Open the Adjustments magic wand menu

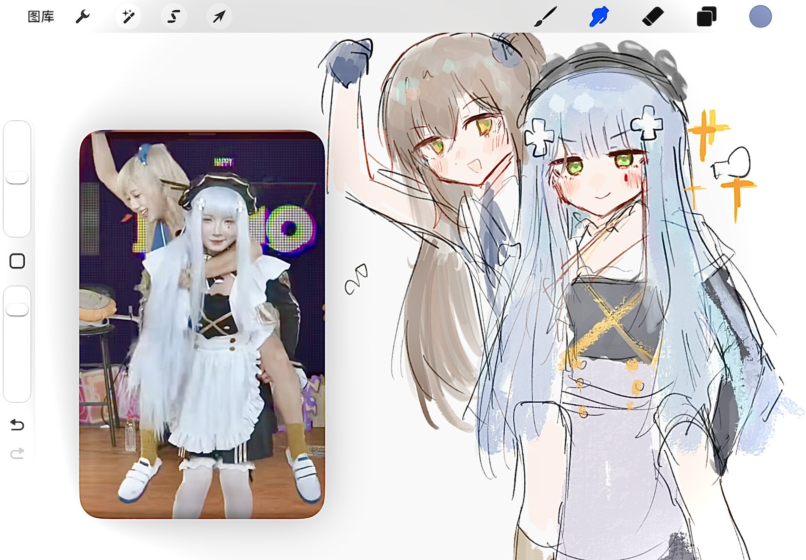point(128,17)
